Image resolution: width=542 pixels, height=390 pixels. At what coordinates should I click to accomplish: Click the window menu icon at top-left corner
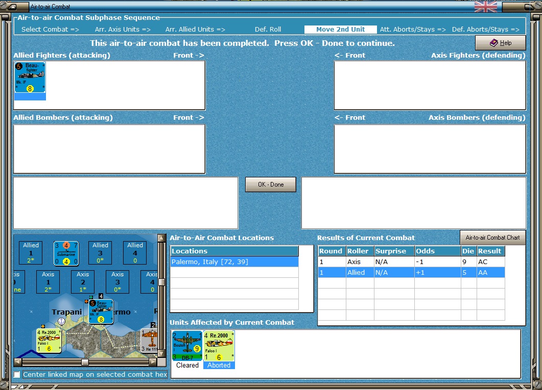click(11, 7)
